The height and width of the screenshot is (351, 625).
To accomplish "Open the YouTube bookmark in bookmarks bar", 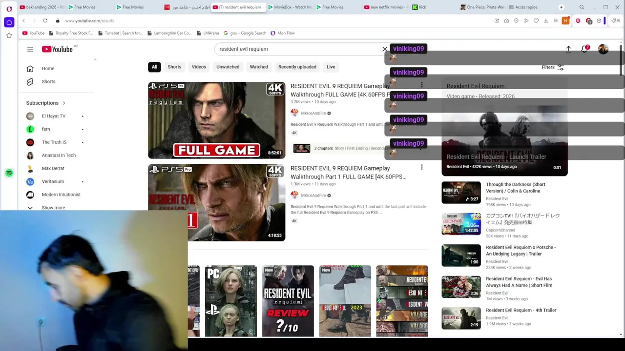I will [x=33, y=33].
